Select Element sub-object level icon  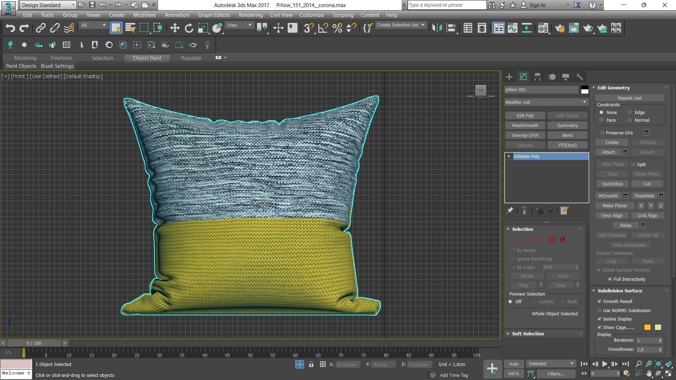(x=562, y=240)
